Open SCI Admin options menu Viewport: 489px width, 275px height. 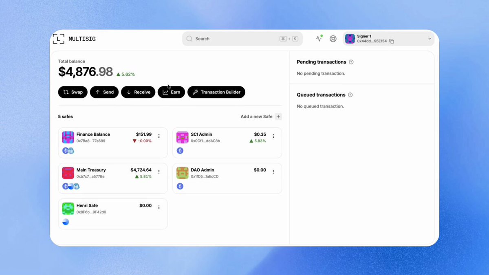point(273,136)
